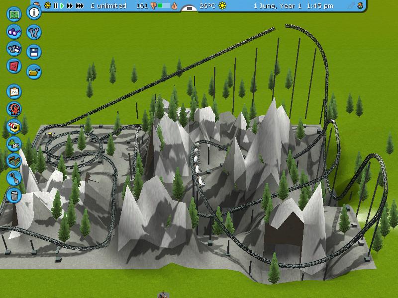Click the date '1 June, Year 1'
The height and width of the screenshot is (298, 398).
coord(278,6)
